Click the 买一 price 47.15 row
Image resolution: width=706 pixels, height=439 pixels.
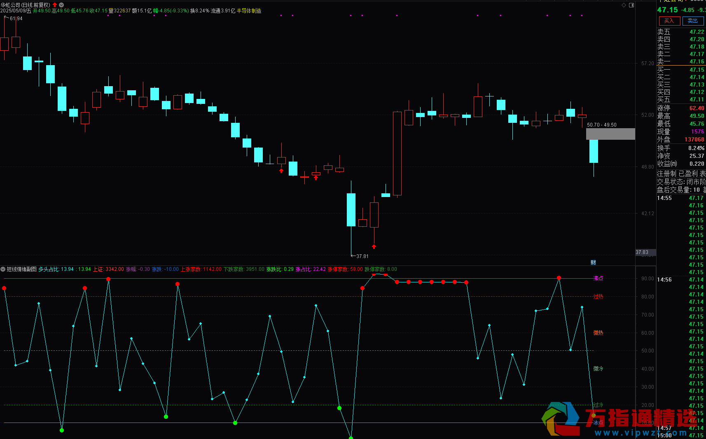681,70
